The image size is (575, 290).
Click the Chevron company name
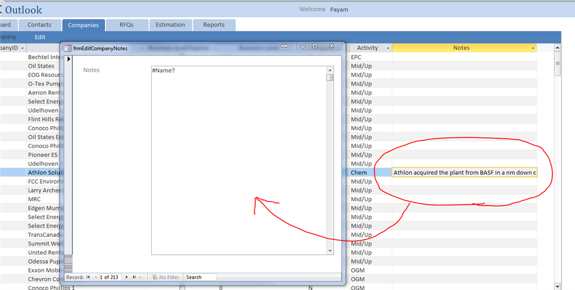44,279
